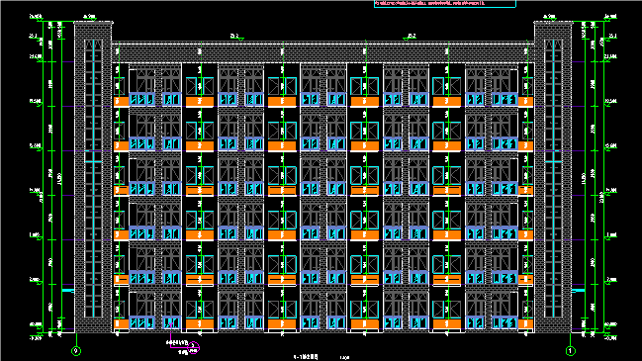The height and width of the screenshot is (361, 642).
Task: Select the pink note text in cyan box
Action: coord(429,3)
